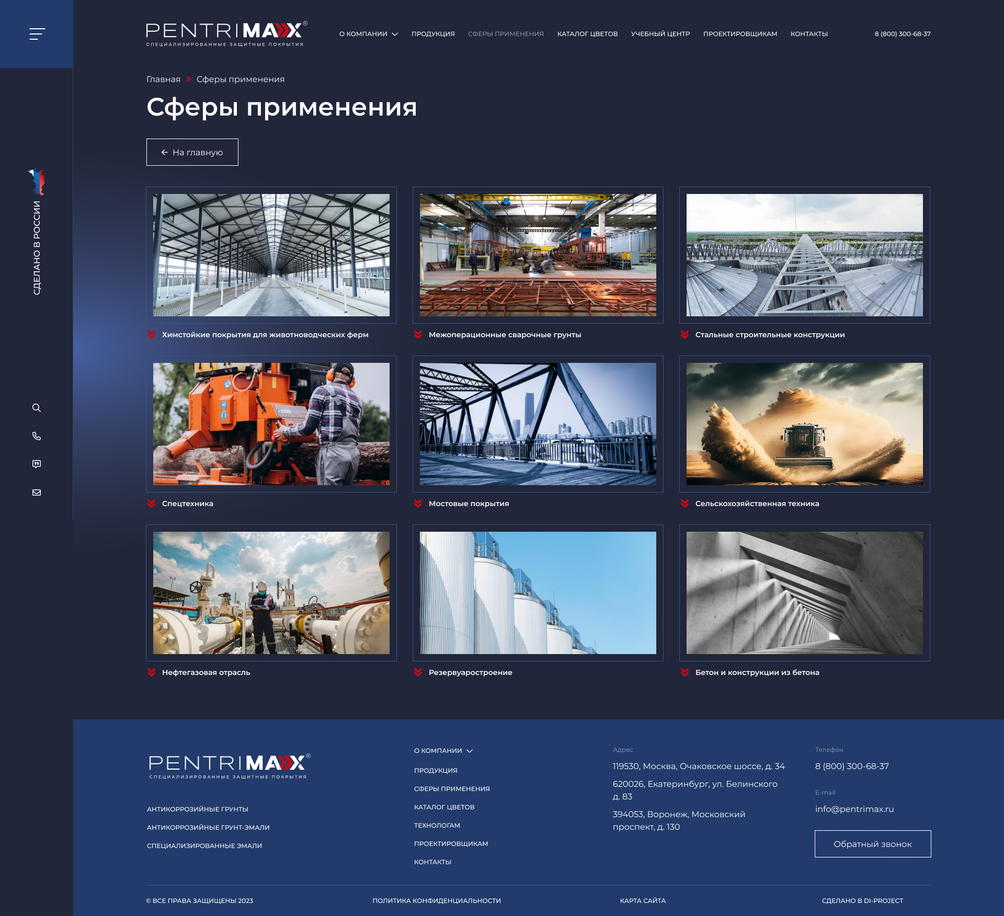Click the PENTRIMAX footer logo
This screenshot has width=1004, height=916.
tap(229, 766)
